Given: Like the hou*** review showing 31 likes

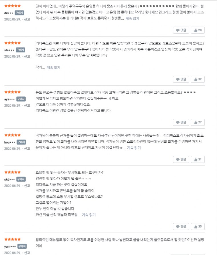Looking at the screenshot, I should [198, 159].
